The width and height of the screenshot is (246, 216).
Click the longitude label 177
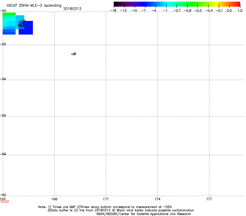[x=209, y=199]
